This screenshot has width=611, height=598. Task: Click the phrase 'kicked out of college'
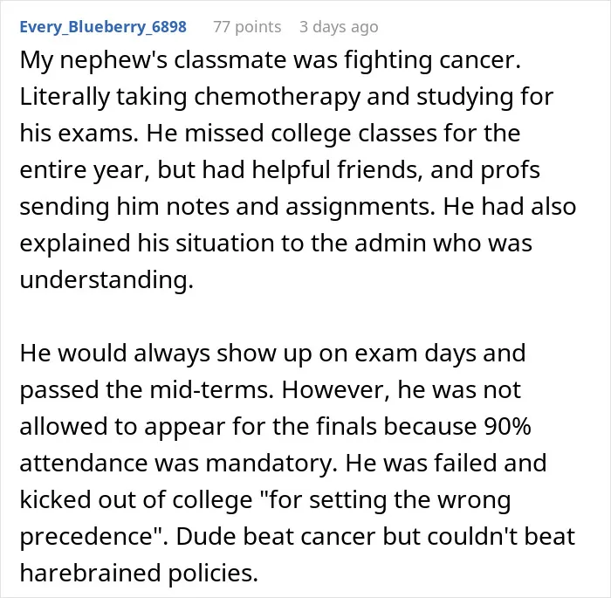pos(136,500)
